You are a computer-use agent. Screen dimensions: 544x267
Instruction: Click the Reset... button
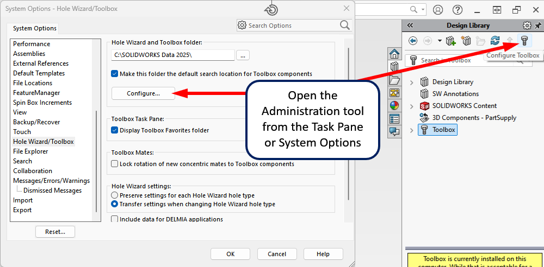coord(55,232)
